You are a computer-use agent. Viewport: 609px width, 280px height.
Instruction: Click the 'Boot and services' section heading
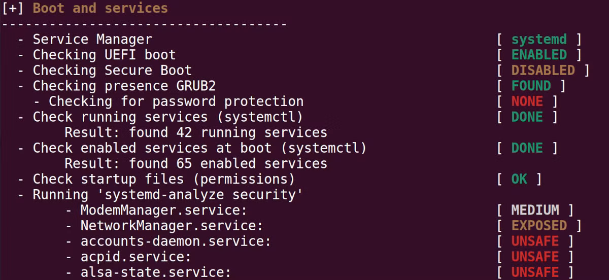(x=100, y=9)
